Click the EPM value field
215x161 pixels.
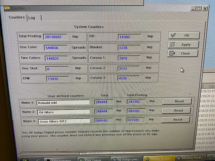(58, 79)
